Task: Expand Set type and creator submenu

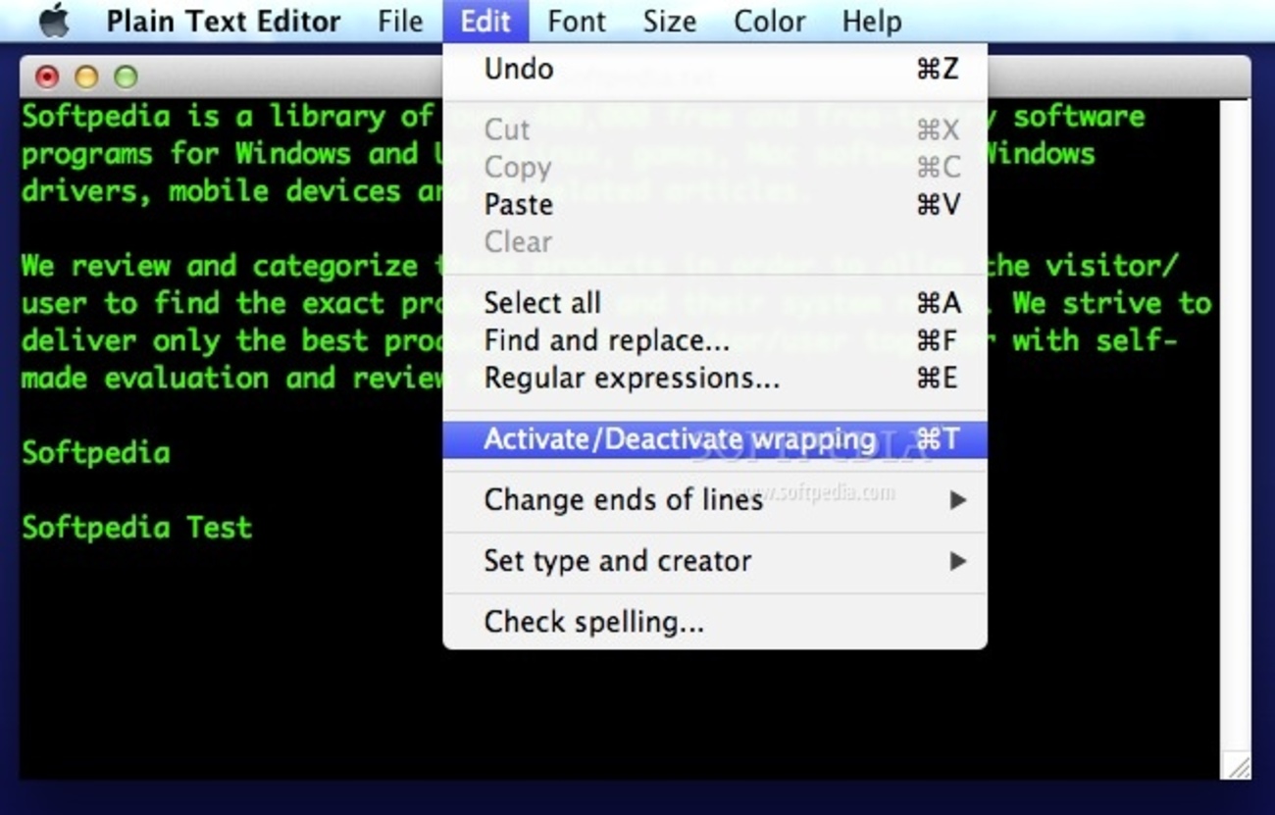Action: [715, 561]
